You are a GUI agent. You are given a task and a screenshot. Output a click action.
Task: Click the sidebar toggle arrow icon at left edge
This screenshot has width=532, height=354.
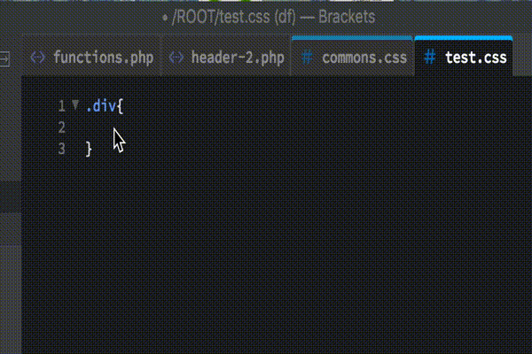tap(4, 59)
